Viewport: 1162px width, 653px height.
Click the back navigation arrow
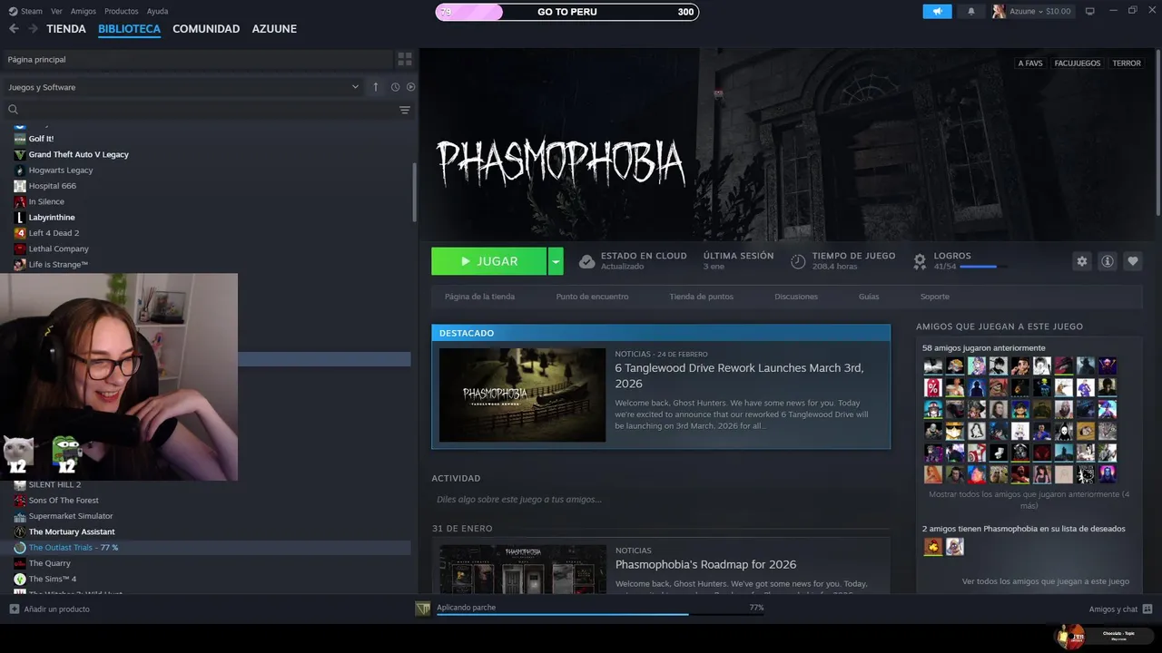14,29
